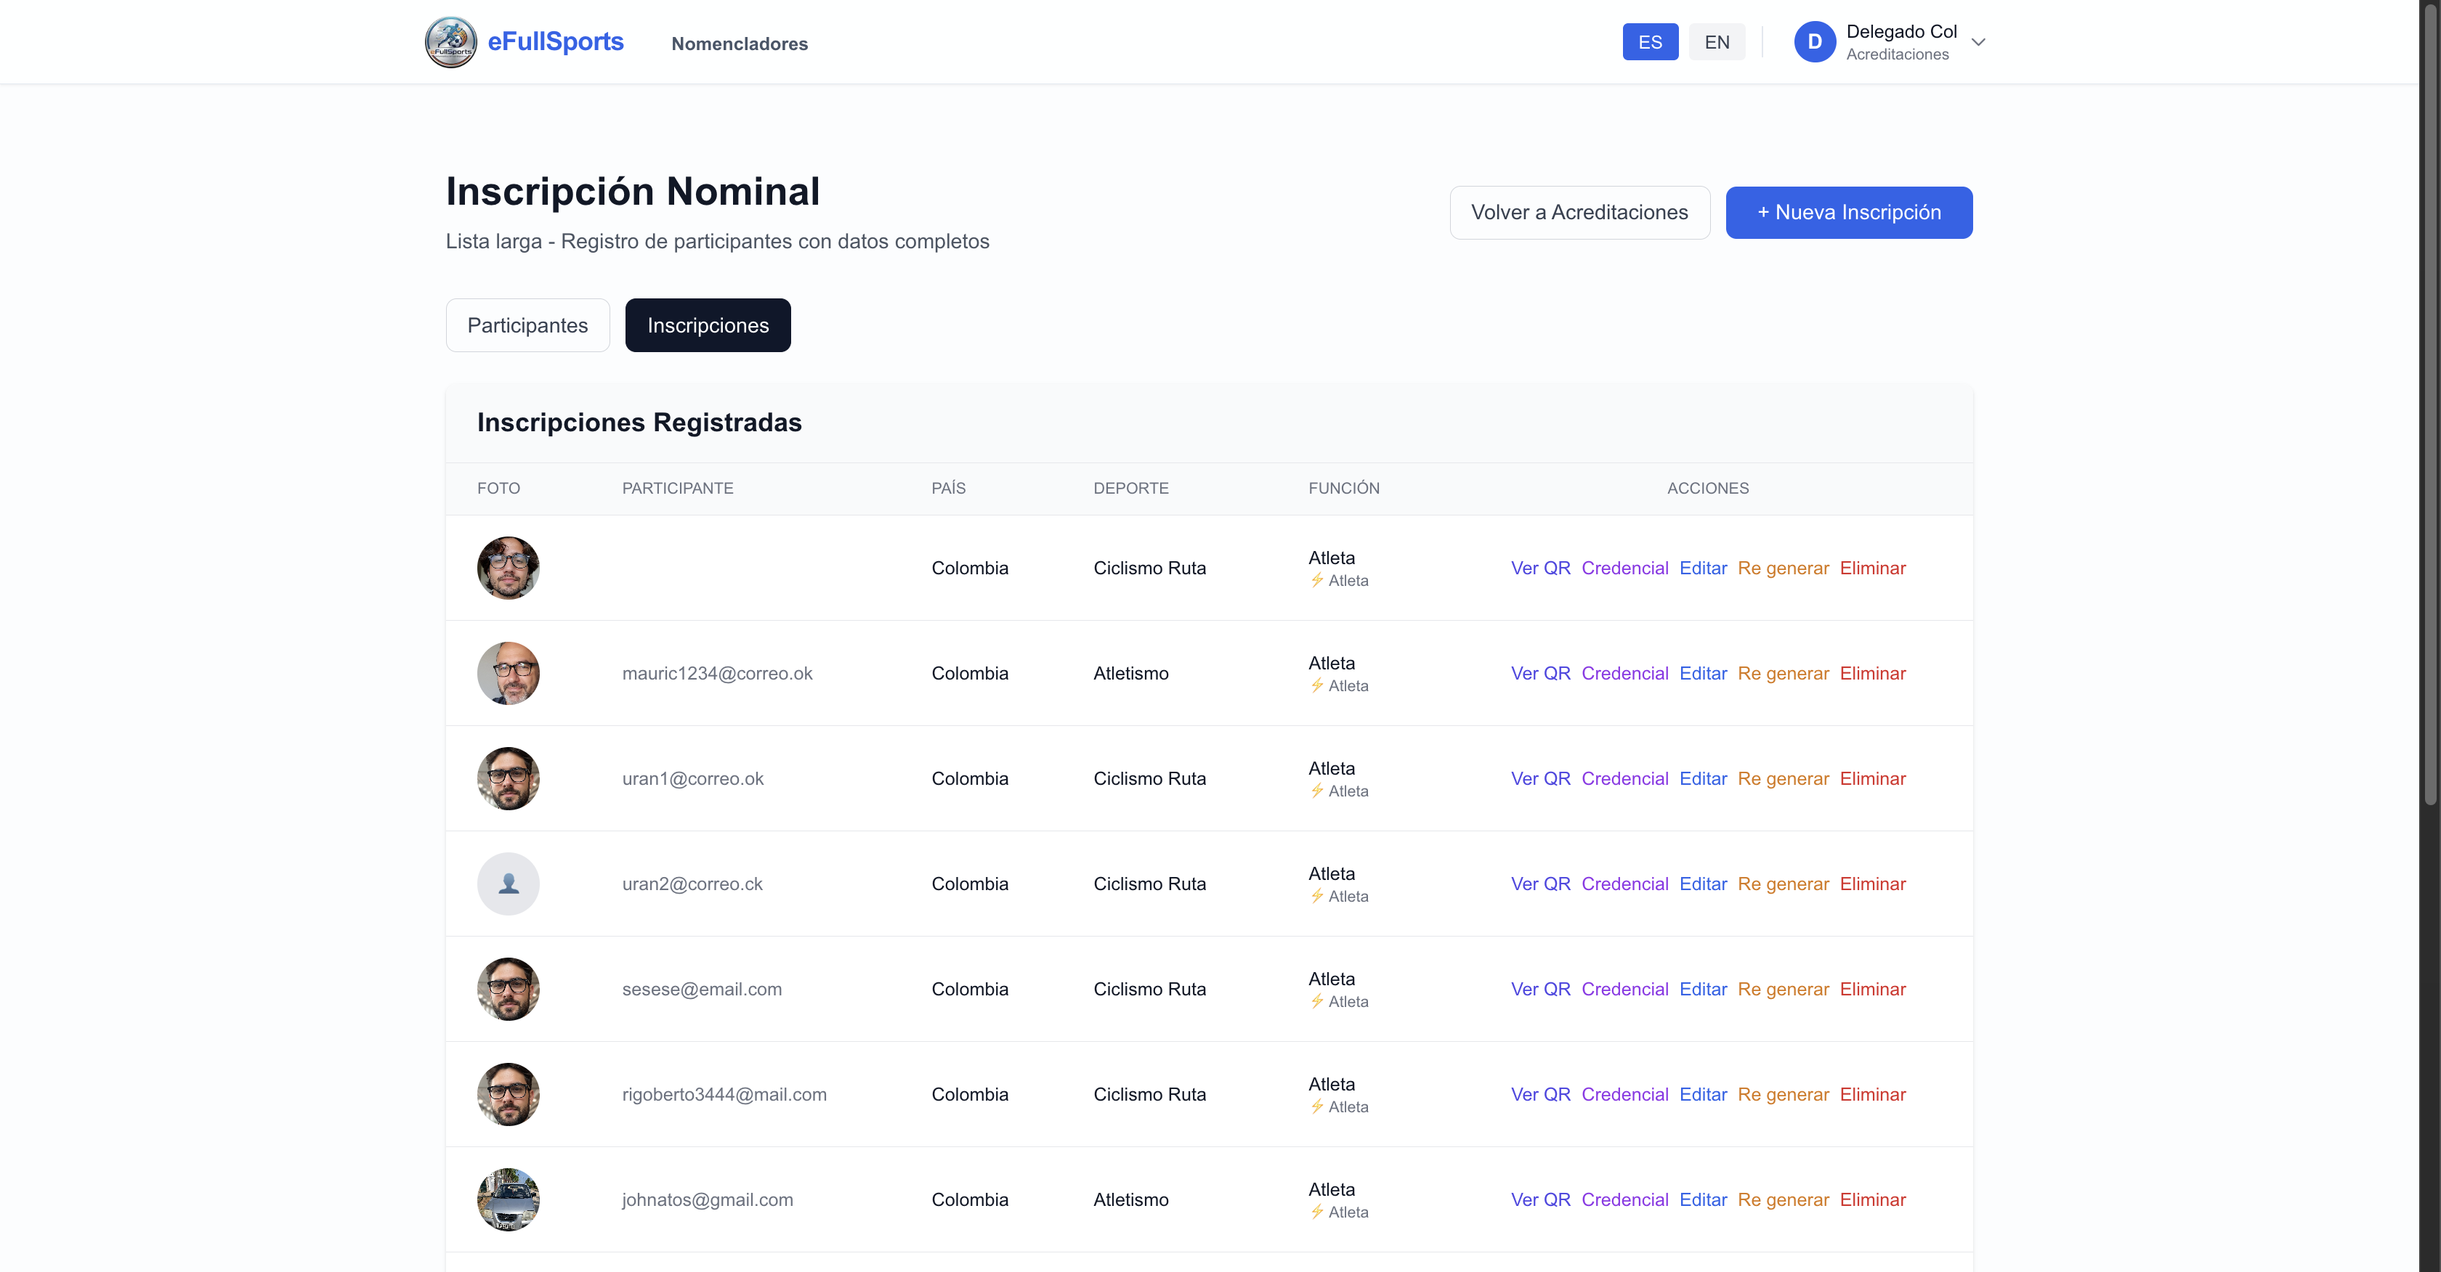Go back via Volver a Acreditaciones
The image size is (2441, 1272).
(x=1579, y=212)
